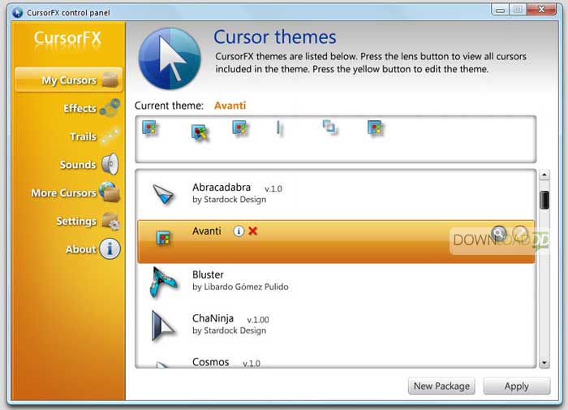Screen dimensions: 568x410
Task: Select the third Avanti preview cursor
Action: (x=239, y=127)
